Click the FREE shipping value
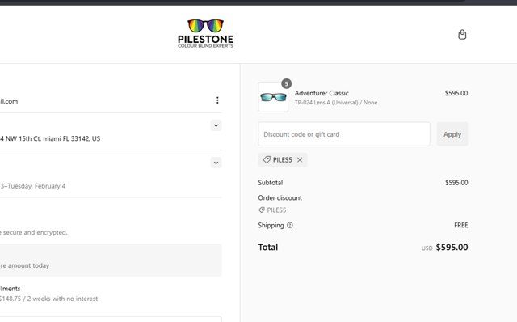Viewport: 517px width, 322px height. click(461, 225)
